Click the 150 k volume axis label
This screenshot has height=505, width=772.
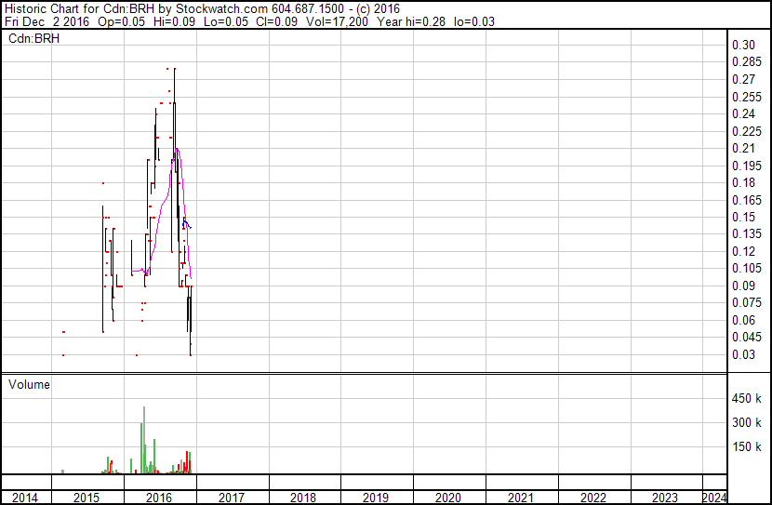pyautogui.click(x=748, y=447)
